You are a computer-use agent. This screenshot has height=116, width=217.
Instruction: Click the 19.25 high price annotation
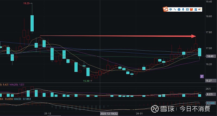pyautogui.click(x=26, y=4)
